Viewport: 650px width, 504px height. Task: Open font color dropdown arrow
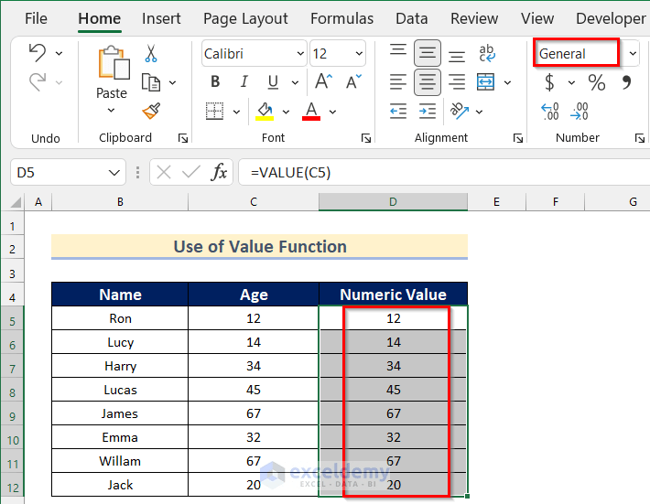[332, 112]
